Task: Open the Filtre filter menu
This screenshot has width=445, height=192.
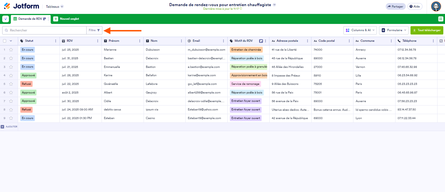Action: (x=94, y=30)
